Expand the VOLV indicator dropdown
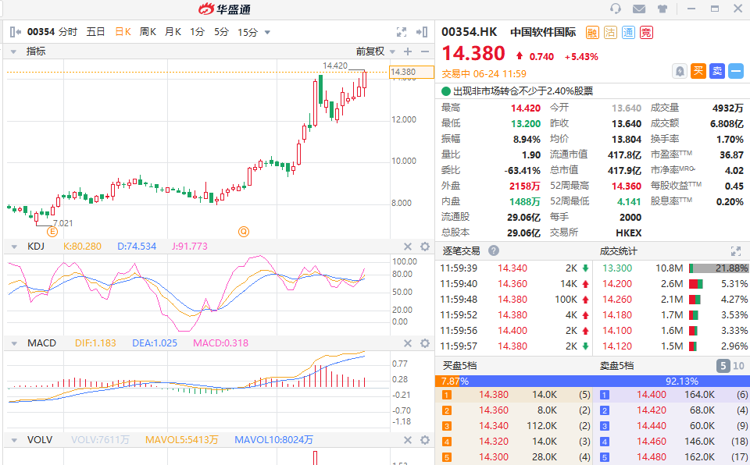This screenshot has height=465, width=750. click(x=14, y=440)
